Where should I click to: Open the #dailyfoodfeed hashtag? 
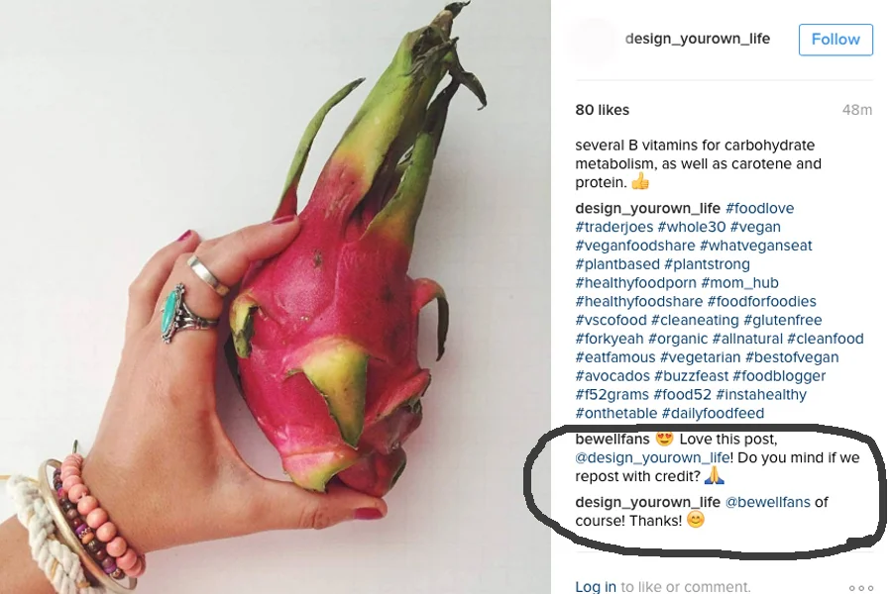click(x=713, y=413)
